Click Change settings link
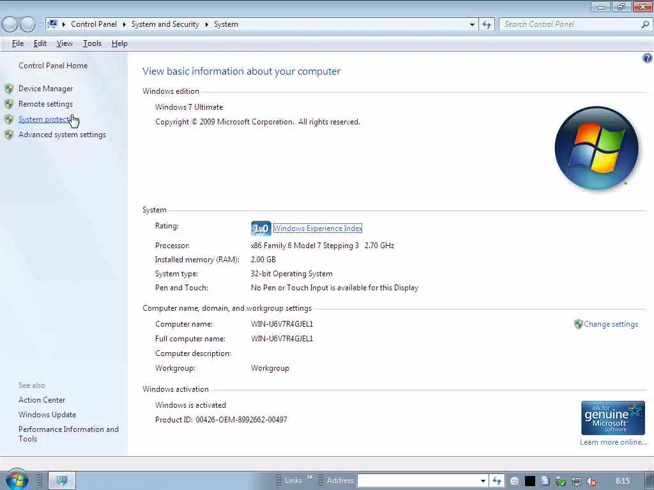The height and width of the screenshot is (490, 654). [x=611, y=324]
